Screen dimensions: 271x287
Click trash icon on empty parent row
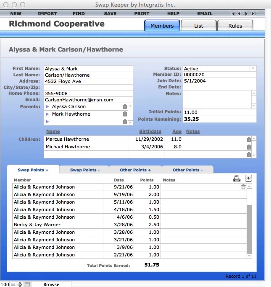click(125, 122)
